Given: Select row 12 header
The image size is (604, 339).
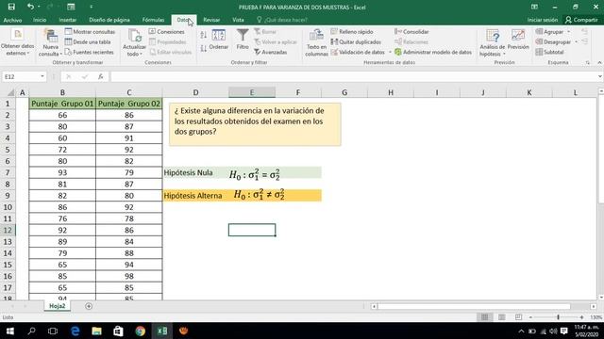Looking at the screenshot, I should click(x=8, y=230).
